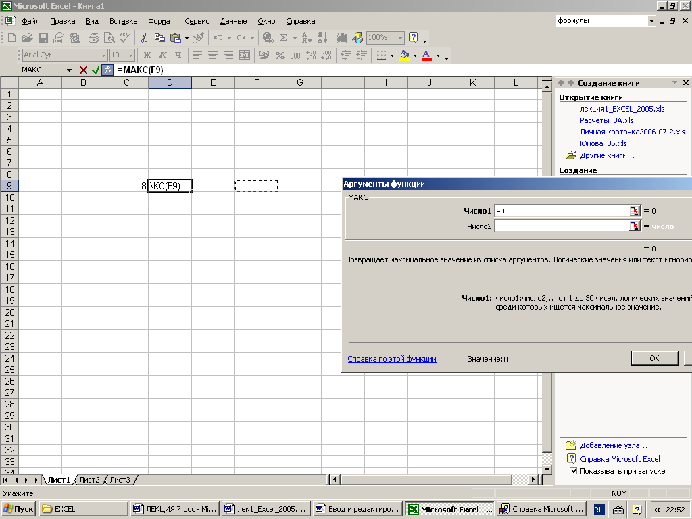Click the Save diskette icon
This screenshot has height=519, width=692.
43,38
